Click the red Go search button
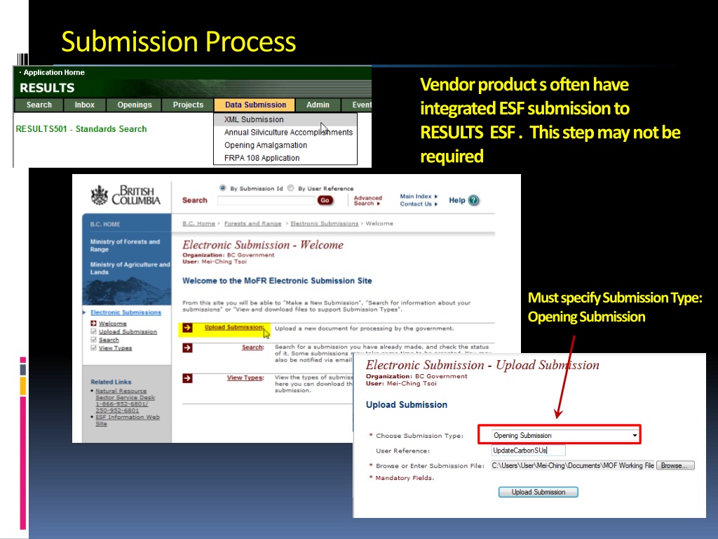This screenshot has height=539, width=718. (325, 200)
